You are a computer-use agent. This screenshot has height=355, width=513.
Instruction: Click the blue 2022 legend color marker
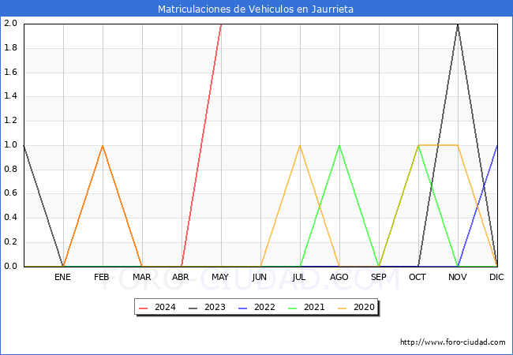243,308
